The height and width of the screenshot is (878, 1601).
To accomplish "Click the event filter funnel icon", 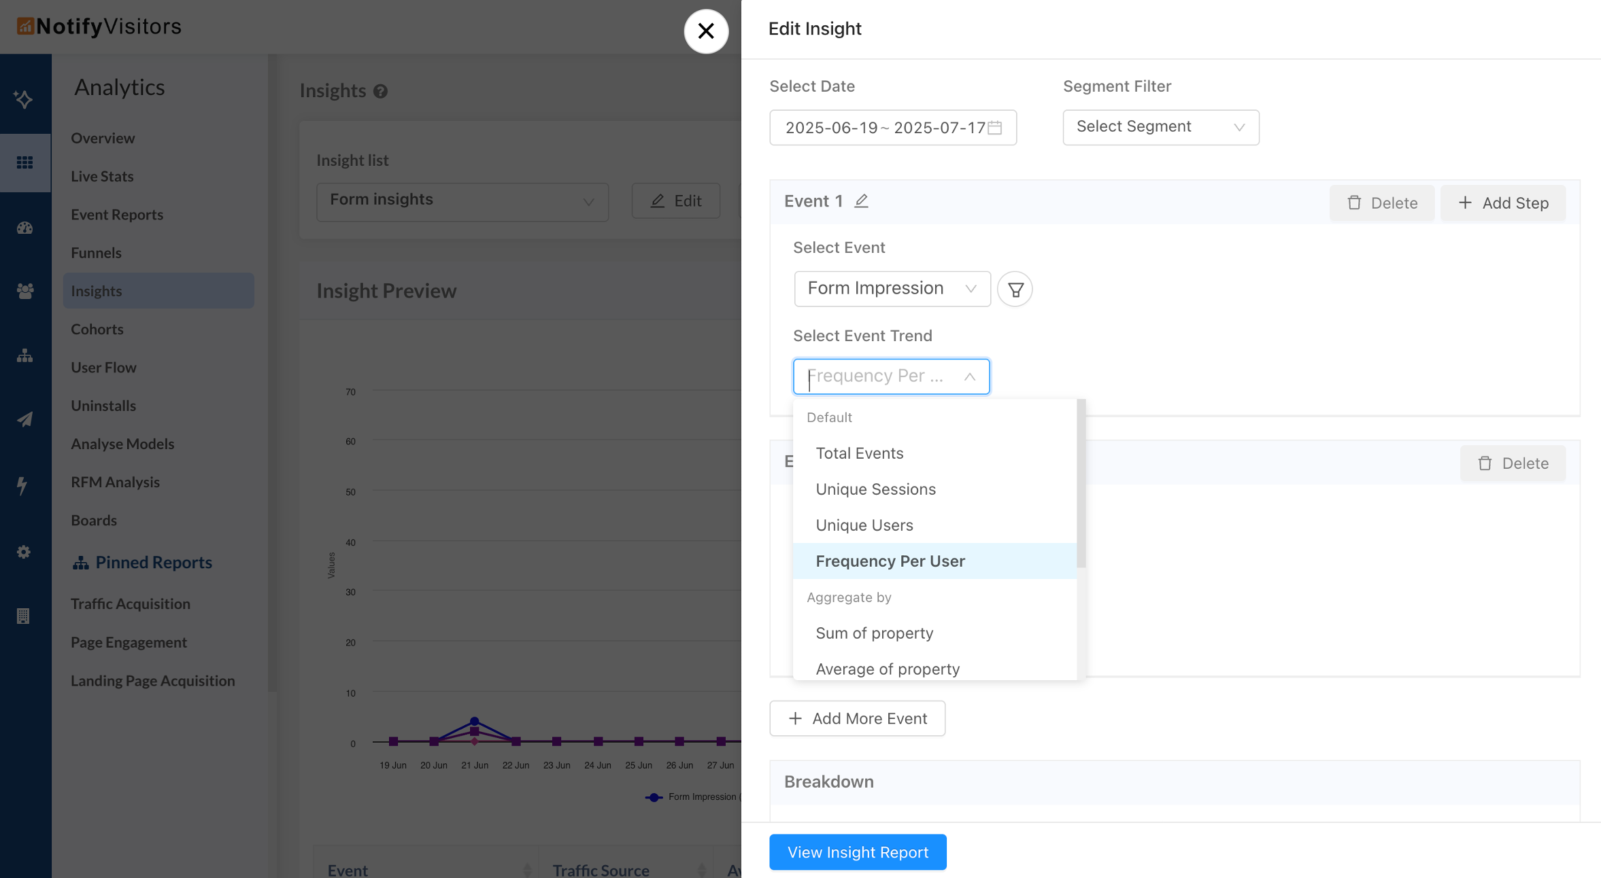I will 1015,289.
